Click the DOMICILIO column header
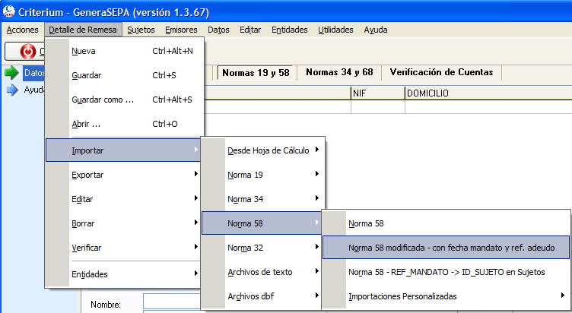572x313 pixels. pos(488,93)
